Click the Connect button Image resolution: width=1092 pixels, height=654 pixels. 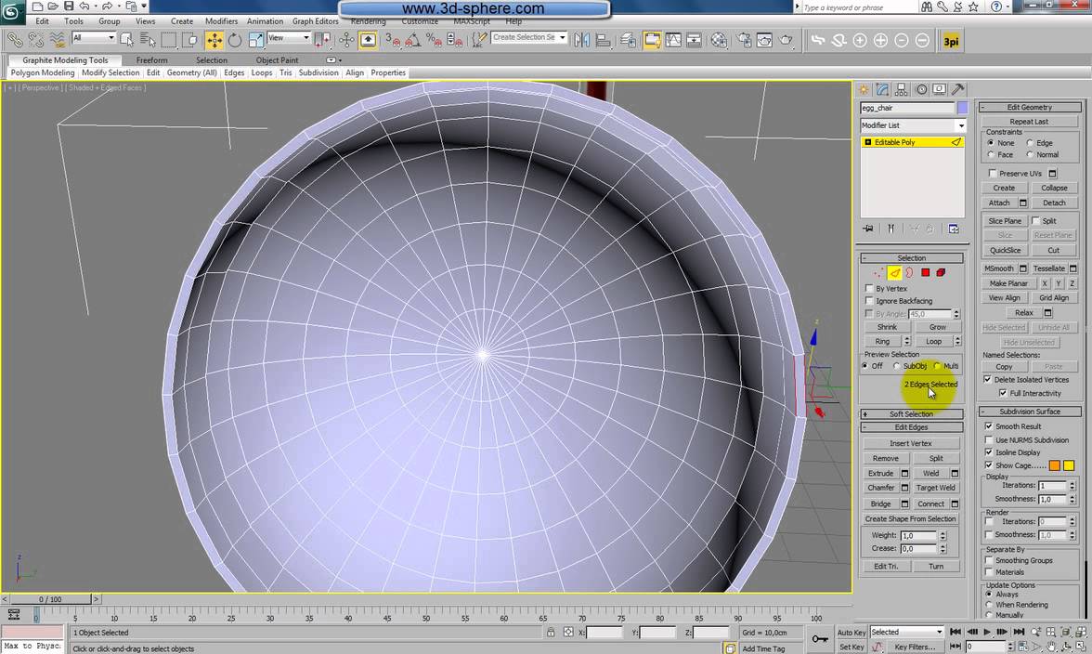(930, 504)
